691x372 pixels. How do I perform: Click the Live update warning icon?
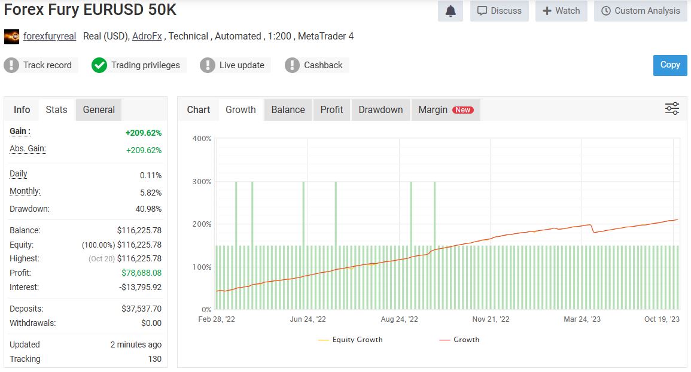208,65
